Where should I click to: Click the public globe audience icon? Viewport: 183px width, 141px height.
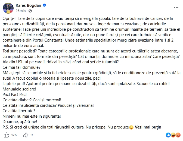(x=30, y=11)
